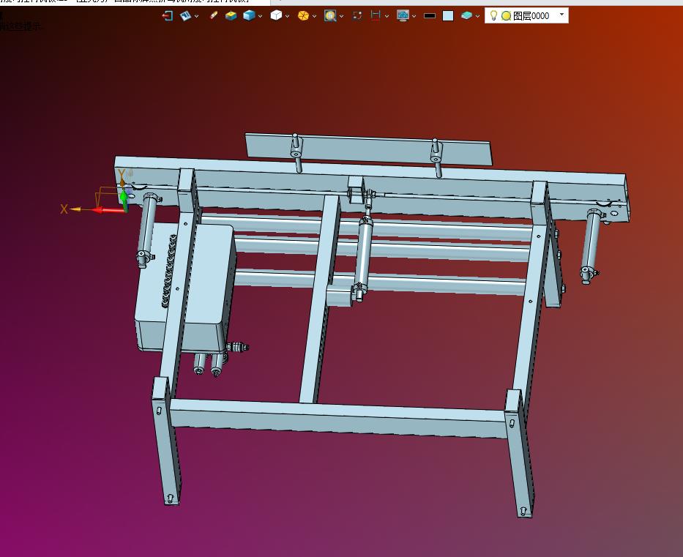The image size is (683, 557).
Task: Click the green Y axis arrow of triad
Action: click(x=124, y=200)
